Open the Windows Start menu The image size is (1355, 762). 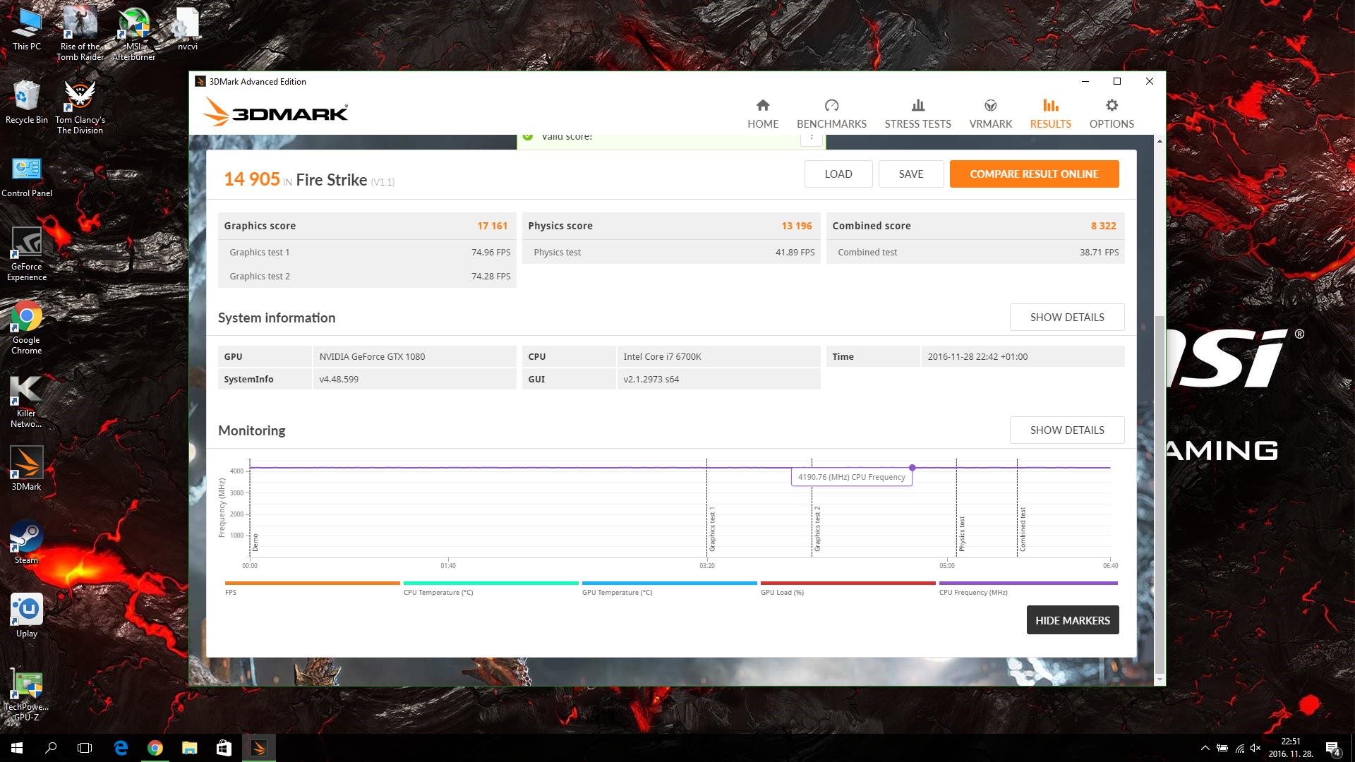pos(17,748)
